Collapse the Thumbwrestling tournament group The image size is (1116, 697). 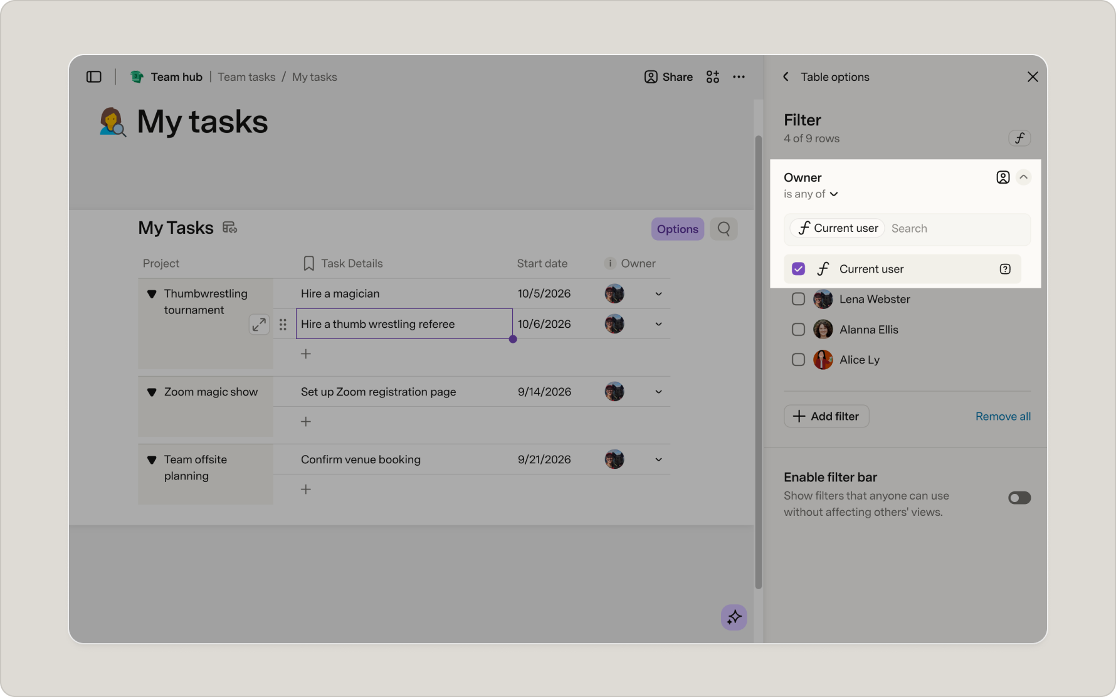coord(152,294)
